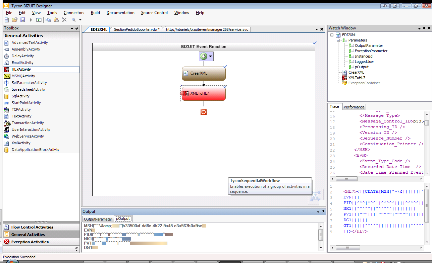The image size is (432, 263).
Task: Open the Flow Control Activities toolbox group
Action: coord(41,227)
